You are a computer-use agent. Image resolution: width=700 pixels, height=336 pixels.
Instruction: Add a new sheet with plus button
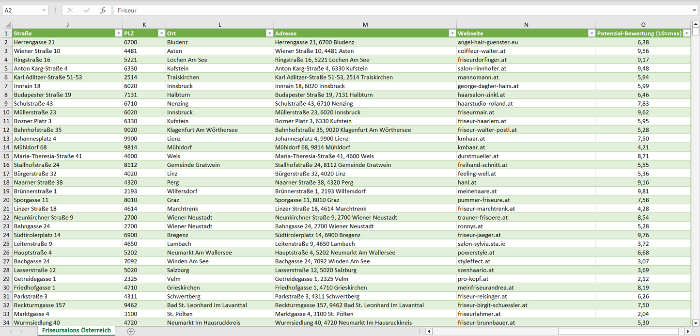(131, 331)
